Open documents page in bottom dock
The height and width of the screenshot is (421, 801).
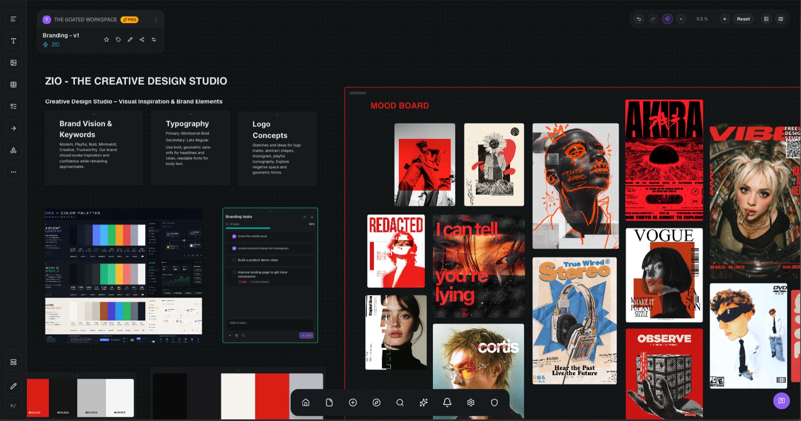click(329, 402)
